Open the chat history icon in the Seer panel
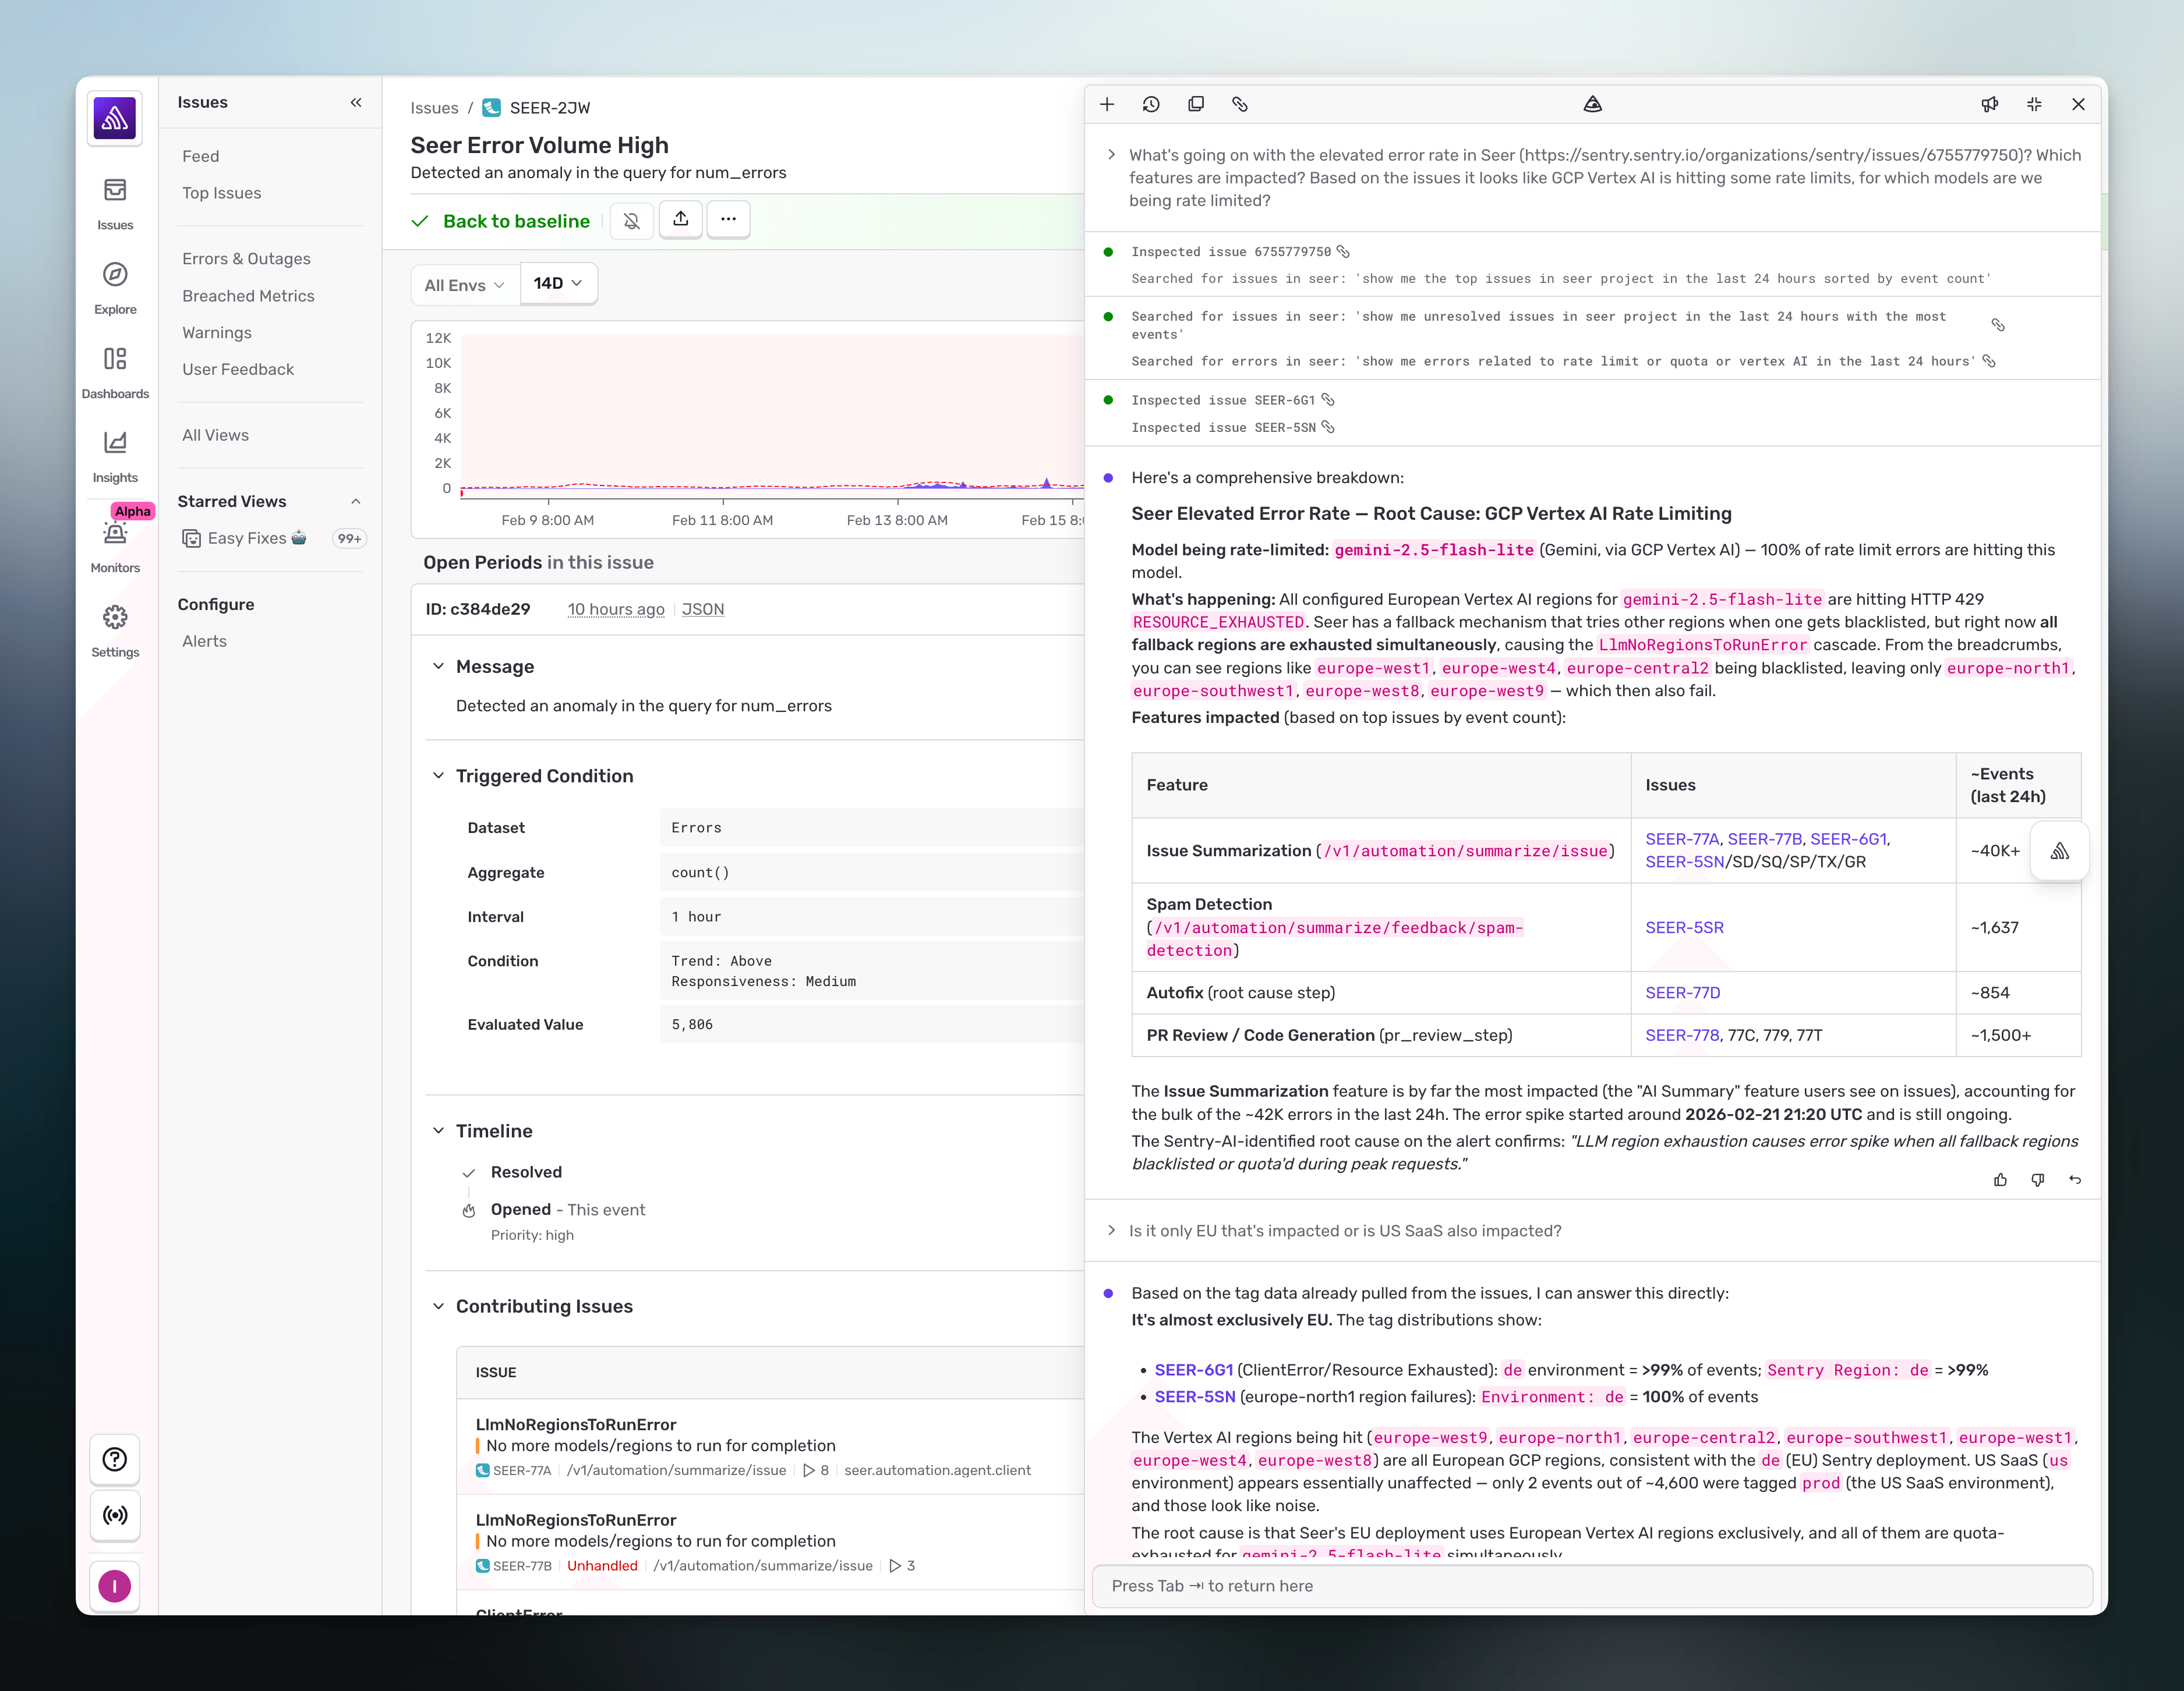 [x=1151, y=104]
